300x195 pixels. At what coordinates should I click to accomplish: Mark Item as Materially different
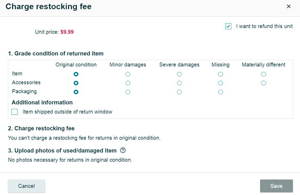(263, 74)
